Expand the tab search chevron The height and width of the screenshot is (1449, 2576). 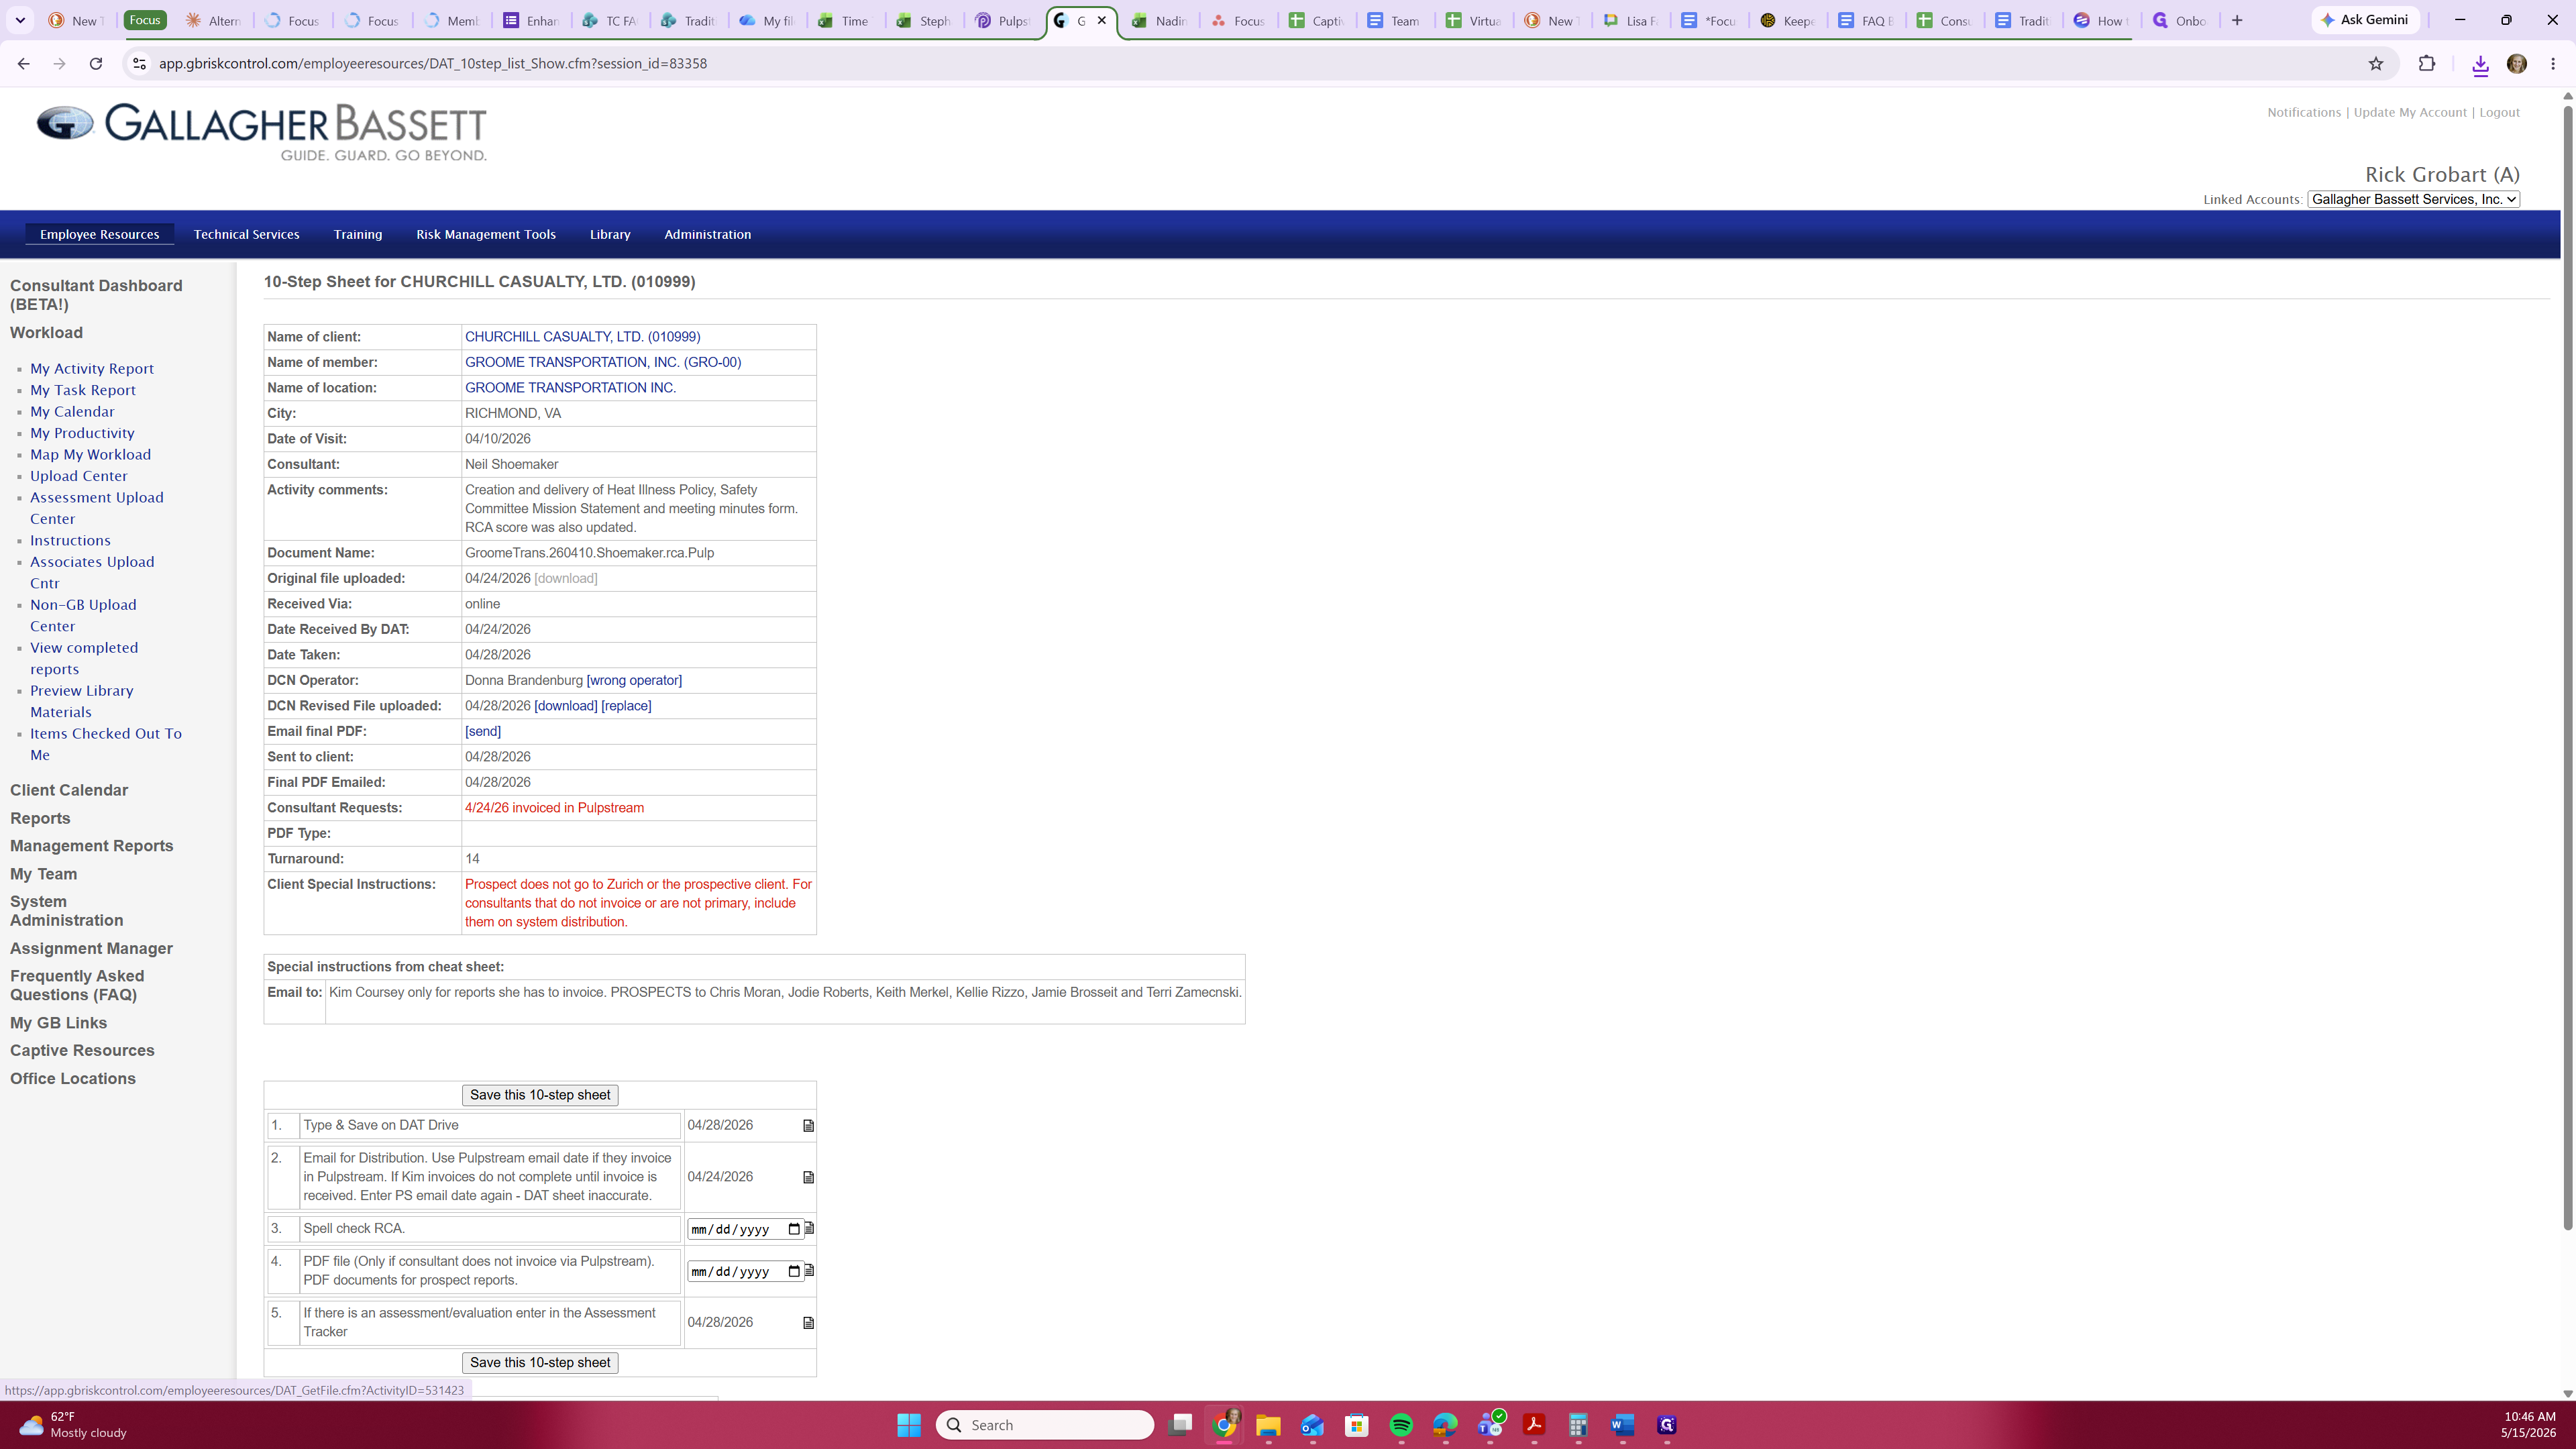(20, 20)
